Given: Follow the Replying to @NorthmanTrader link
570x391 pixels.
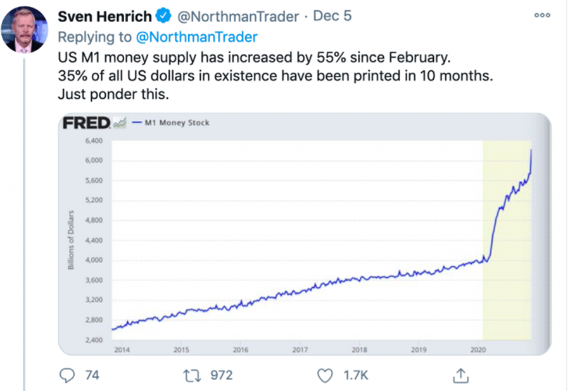Looking at the screenshot, I should tap(197, 37).
